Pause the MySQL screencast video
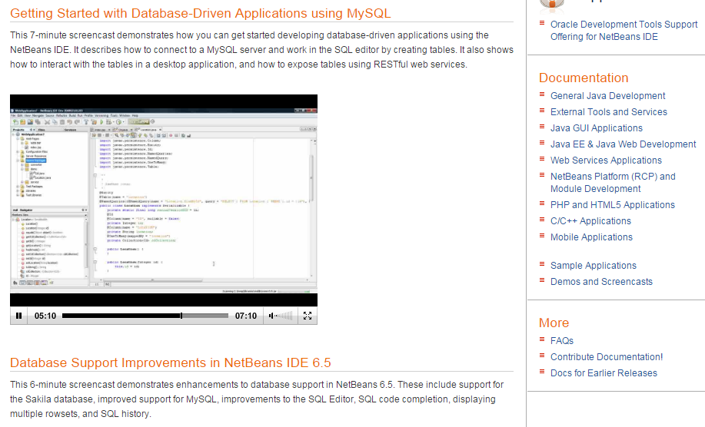This screenshot has width=705, height=427. coord(19,316)
